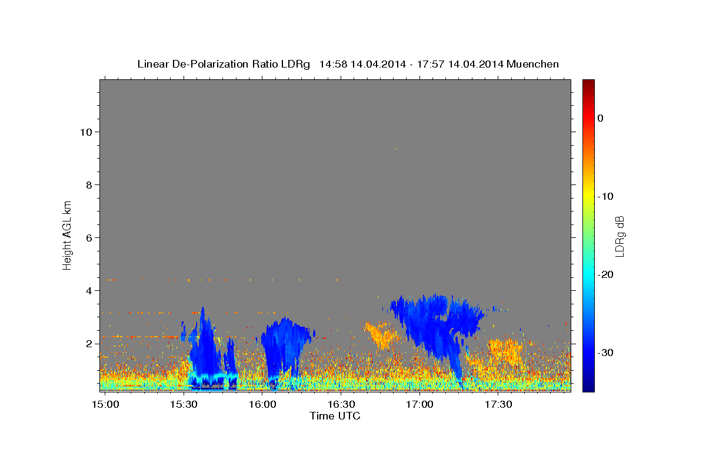Viewport: 706px width, 470px height.
Task: Click the height tick label 4
Action: [x=89, y=290]
